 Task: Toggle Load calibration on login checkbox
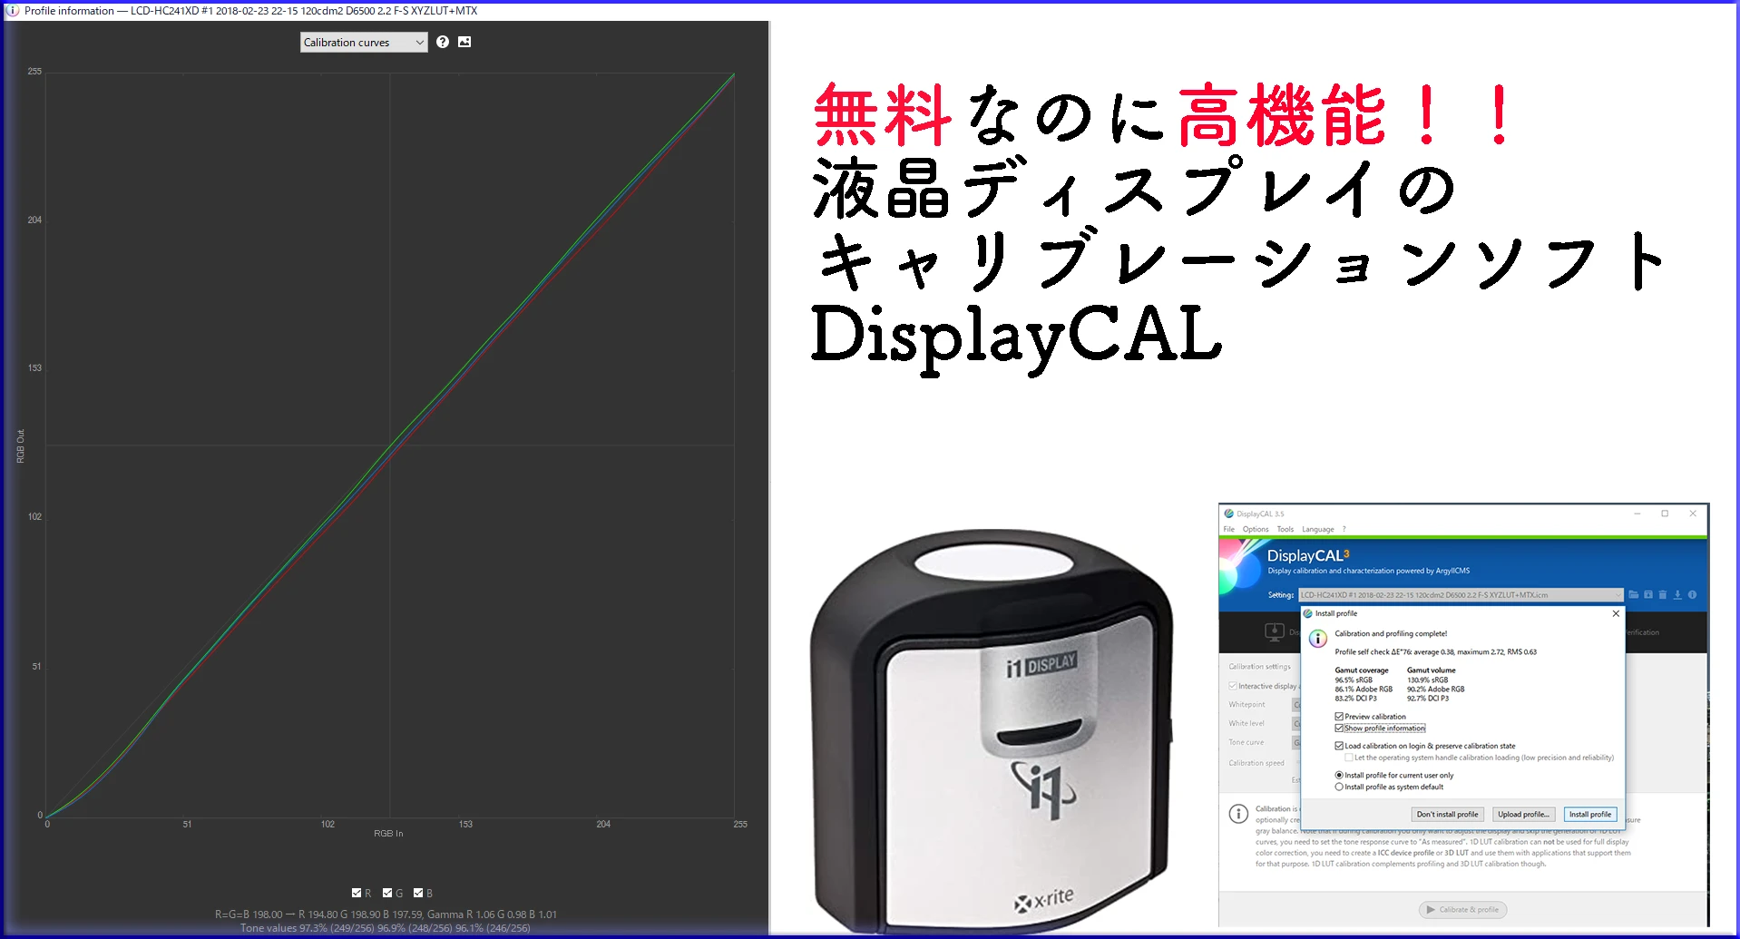point(1339,746)
